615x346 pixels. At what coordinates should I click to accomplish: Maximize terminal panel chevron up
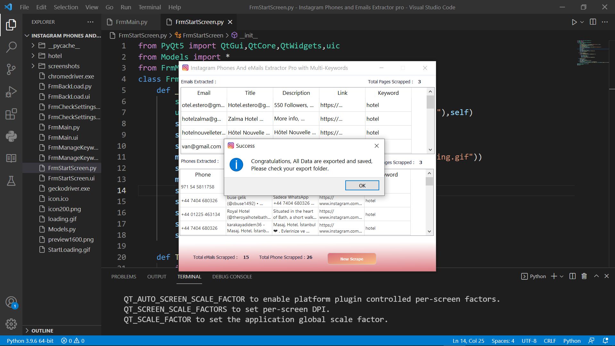(x=596, y=276)
